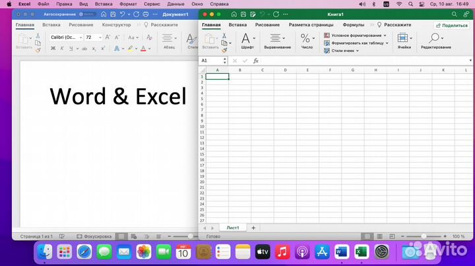The height and width of the screenshot is (266, 475).
Task: Open Safari from the Dock
Action: coord(84,252)
